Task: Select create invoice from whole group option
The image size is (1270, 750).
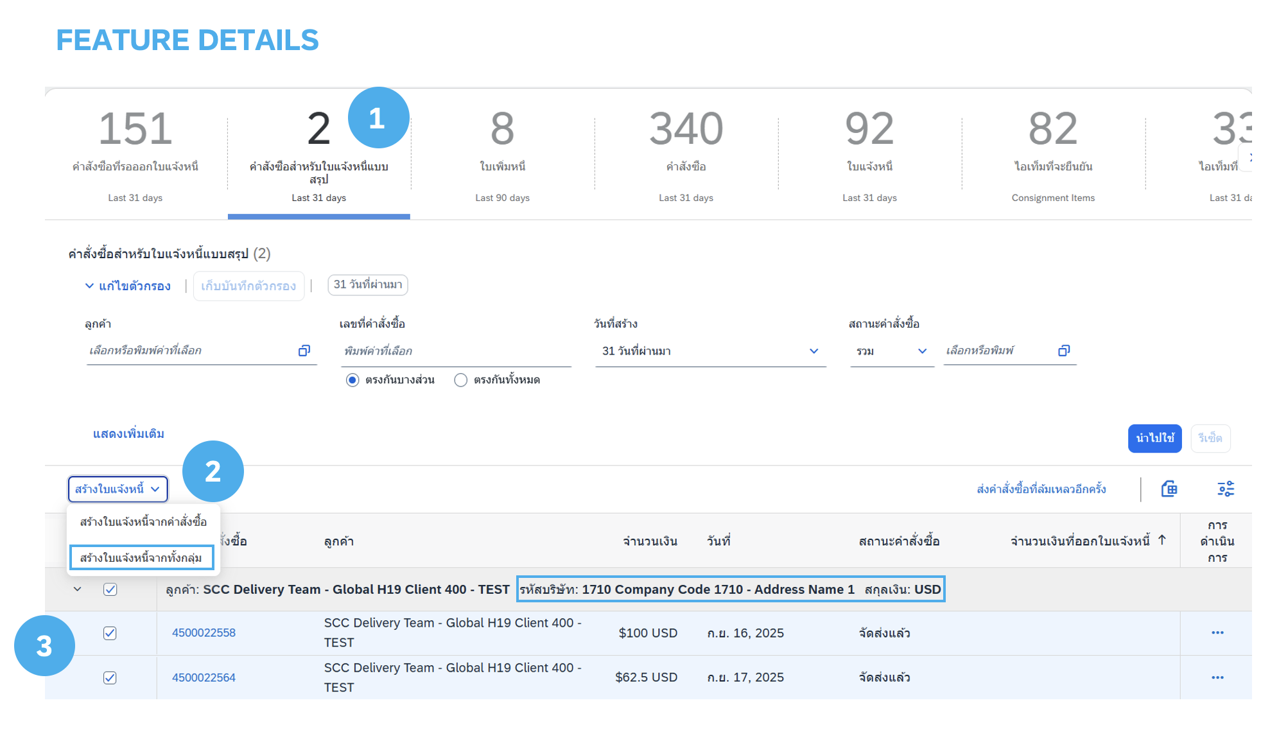Action: click(141, 558)
